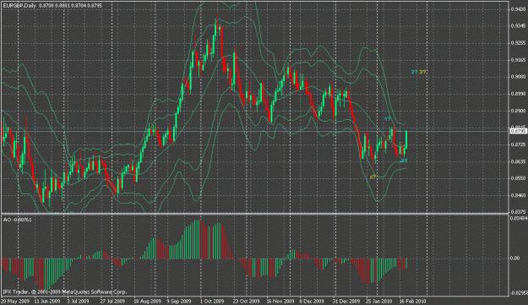Select the yellow wave marker near 0.8550

coord(373,177)
